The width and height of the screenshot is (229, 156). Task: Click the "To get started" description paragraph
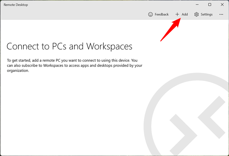click(75, 65)
